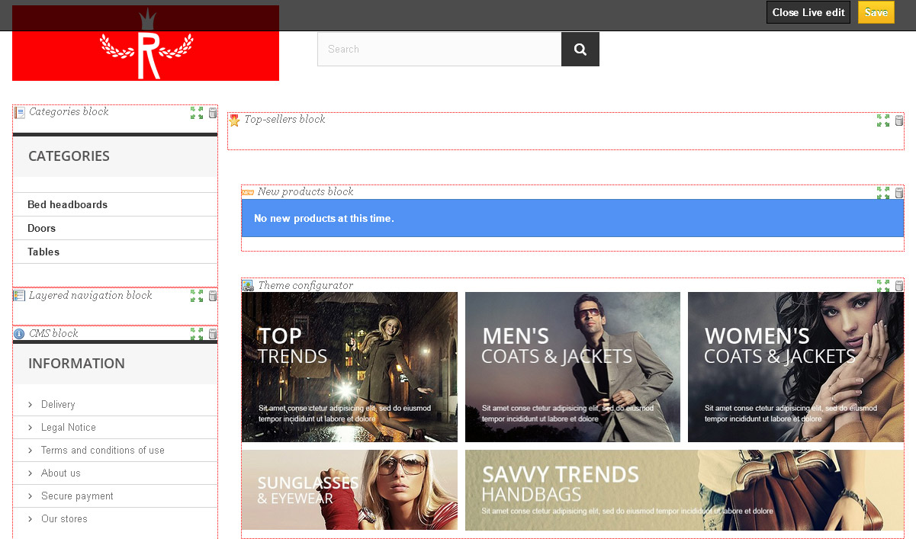The image size is (916, 539).
Task: Click the INFORMATION heading
Action: [76, 364]
